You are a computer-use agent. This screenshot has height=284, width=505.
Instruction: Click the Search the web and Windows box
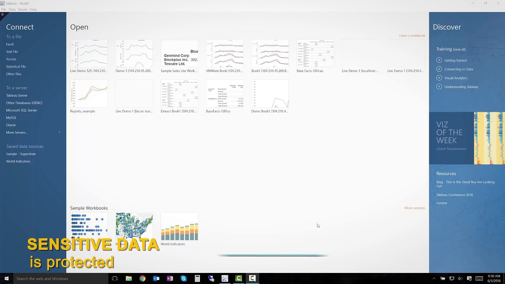(x=60, y=278)
